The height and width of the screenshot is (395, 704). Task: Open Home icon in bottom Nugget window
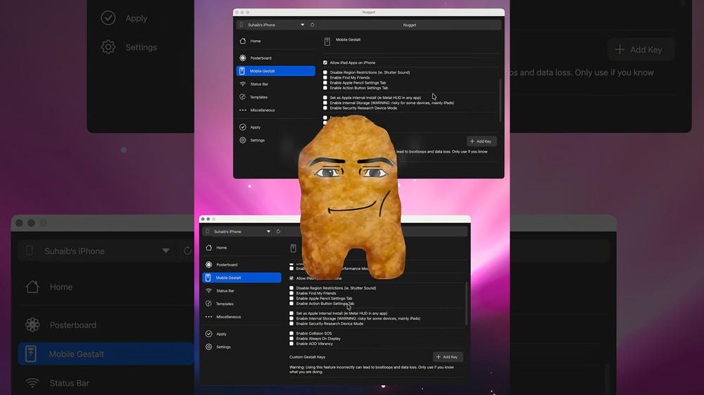coord(209,247)
